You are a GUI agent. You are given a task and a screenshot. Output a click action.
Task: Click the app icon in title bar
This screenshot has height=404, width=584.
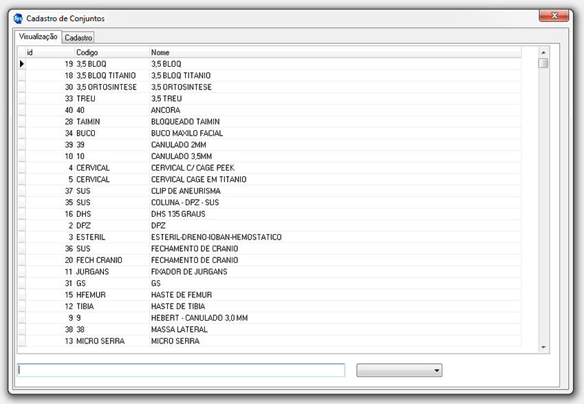coord(18,19)
